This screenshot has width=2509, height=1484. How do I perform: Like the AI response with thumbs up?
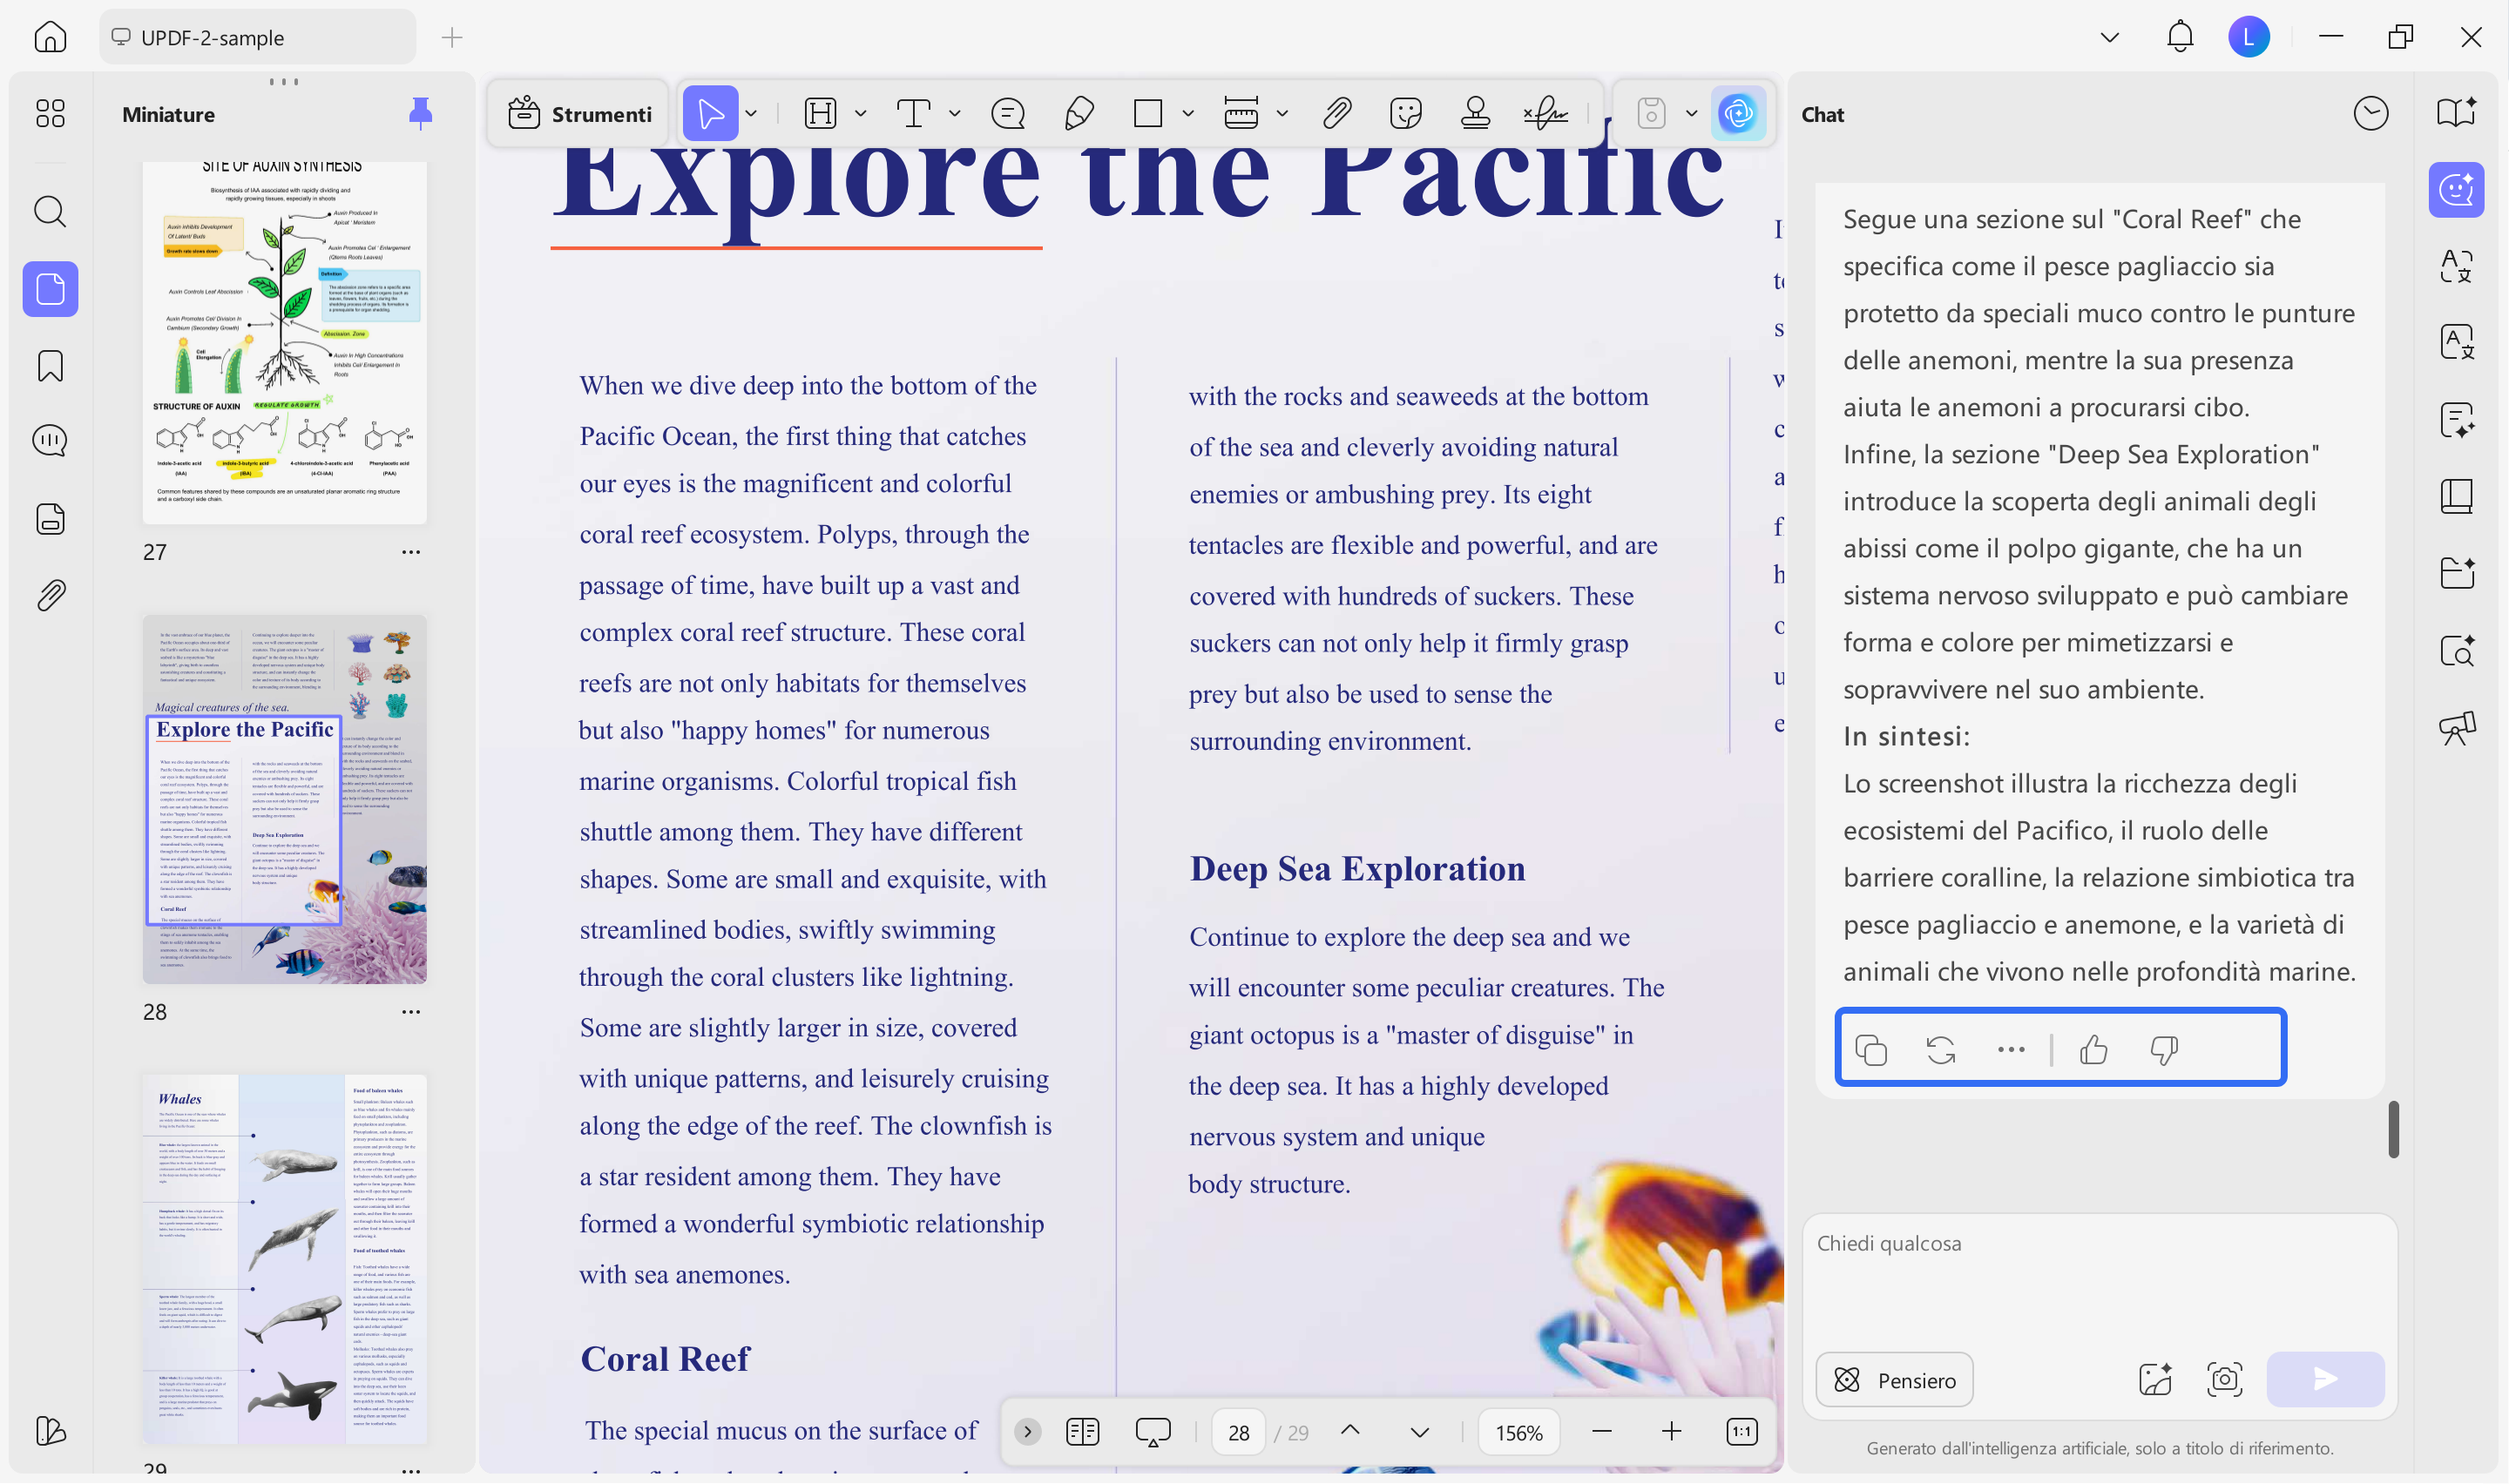2094,1050
